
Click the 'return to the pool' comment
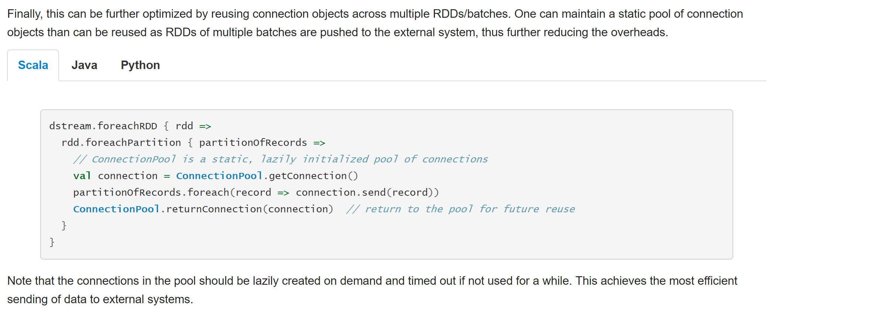point(460,209)
